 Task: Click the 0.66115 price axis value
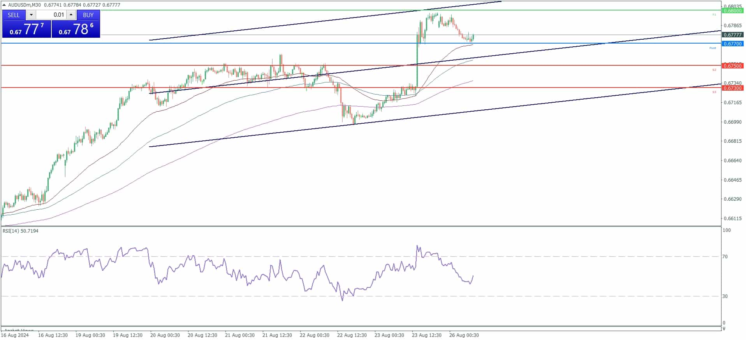[732, 218]
